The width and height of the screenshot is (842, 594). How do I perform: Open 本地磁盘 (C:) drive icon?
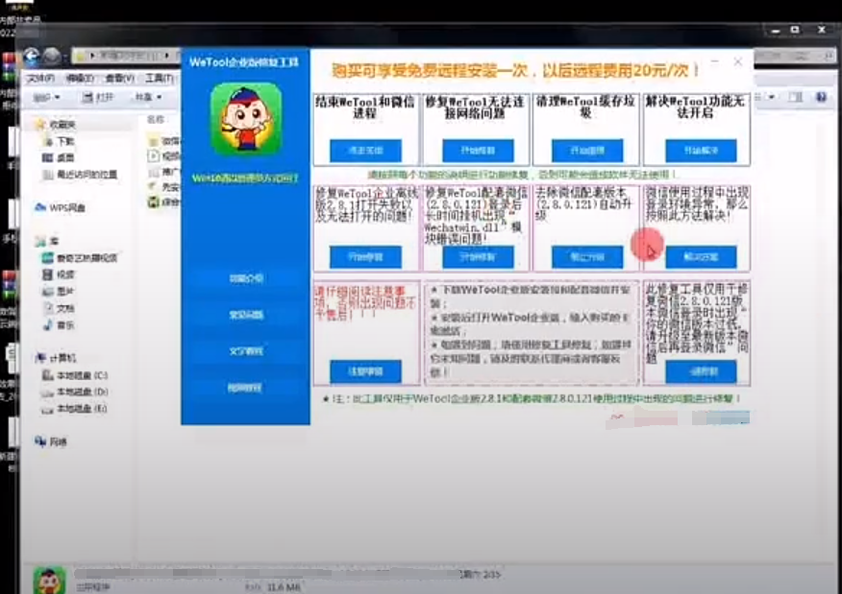48,375
